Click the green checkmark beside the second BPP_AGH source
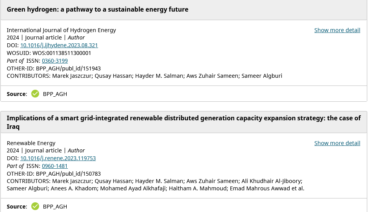The image size is (368, 212). (x=35, y=207)
